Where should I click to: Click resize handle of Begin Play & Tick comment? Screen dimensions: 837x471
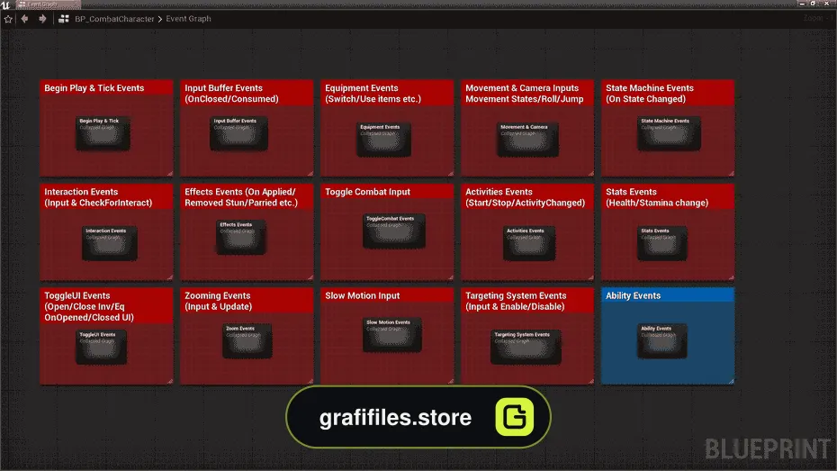[169, 173]
